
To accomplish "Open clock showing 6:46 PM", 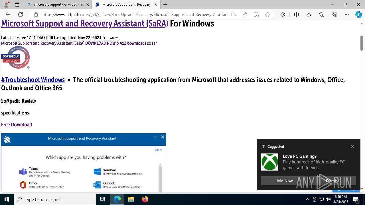I will click(x=341, y=199).
